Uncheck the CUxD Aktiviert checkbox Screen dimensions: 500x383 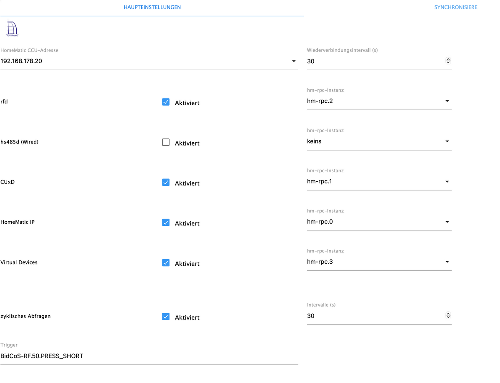click(x=166, y=182)
